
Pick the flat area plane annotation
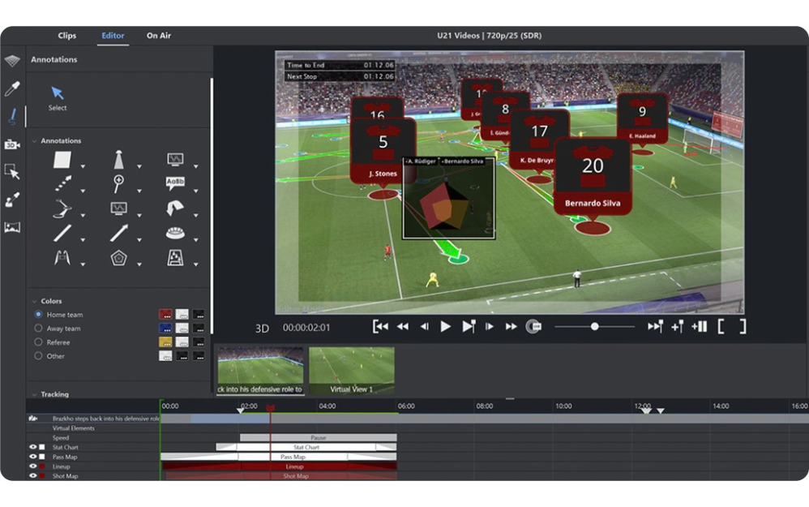pyautogui.click(x=62, y=160)
